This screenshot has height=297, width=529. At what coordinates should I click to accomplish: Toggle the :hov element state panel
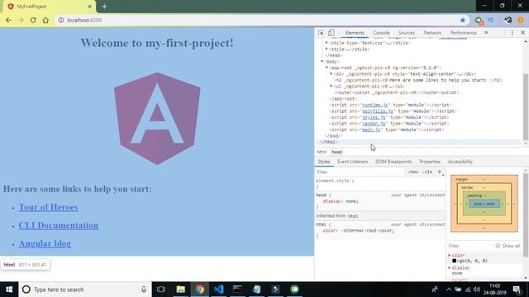coord(413,172)
